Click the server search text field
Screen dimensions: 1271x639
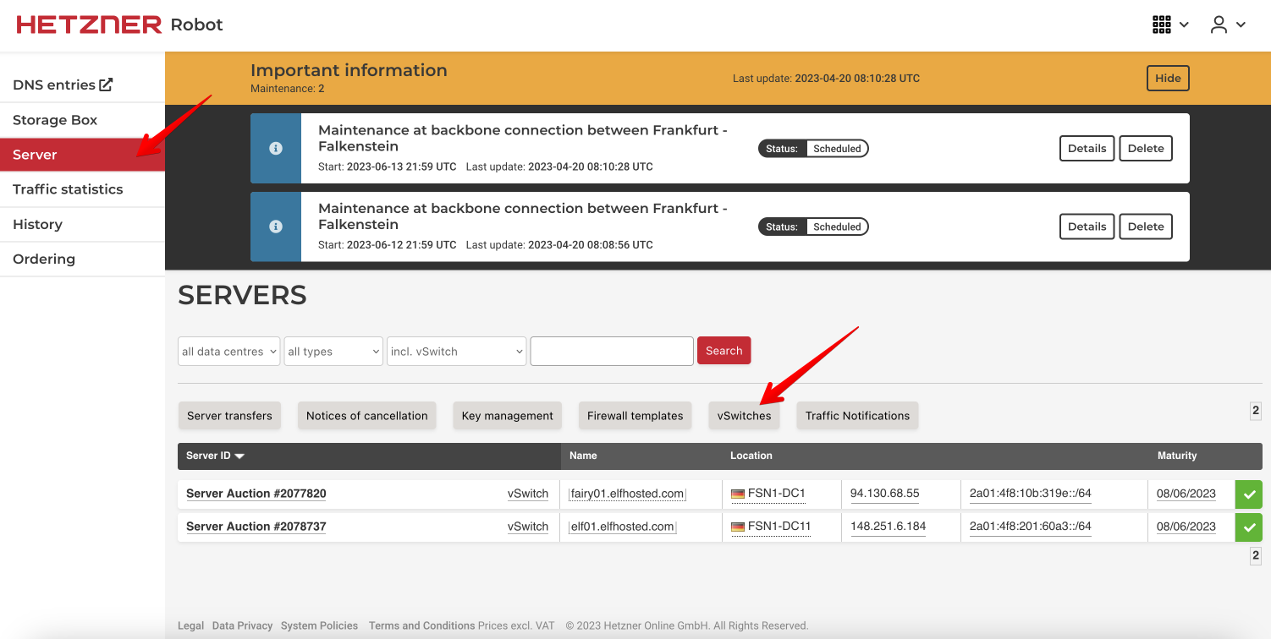(612, 351)
